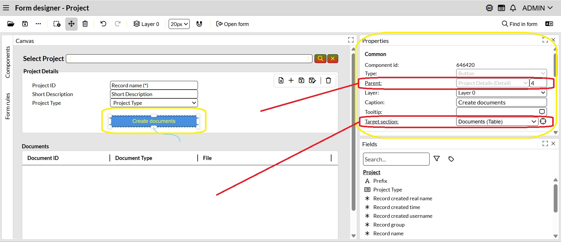Click the Open form button
The width and height of the screenshot is (561, 242).
[x=232, y=24]
